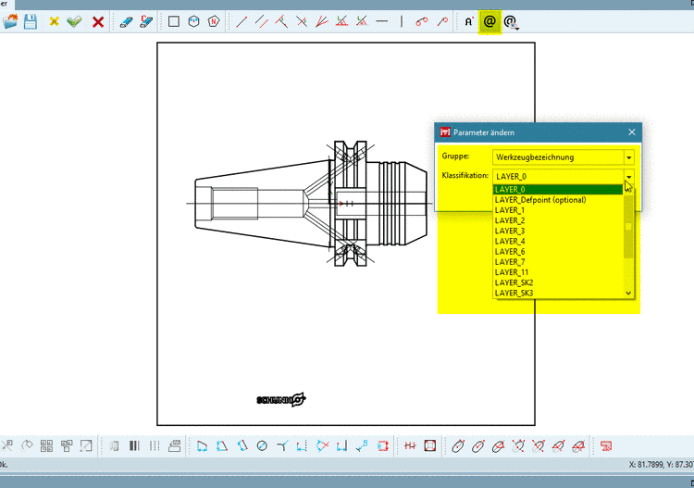Click the red H-shaped dimension icon
The height and width of the screenshot is (488, 694).
[x=410, y=446]
